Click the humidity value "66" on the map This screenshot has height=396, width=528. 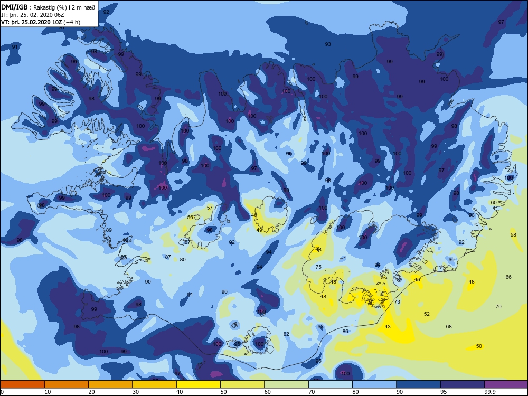508,277
